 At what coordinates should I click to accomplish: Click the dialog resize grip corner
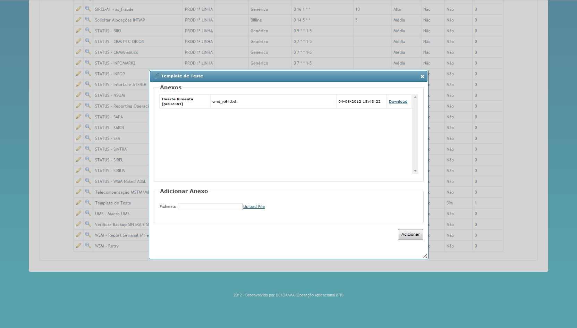click(425, 256)
